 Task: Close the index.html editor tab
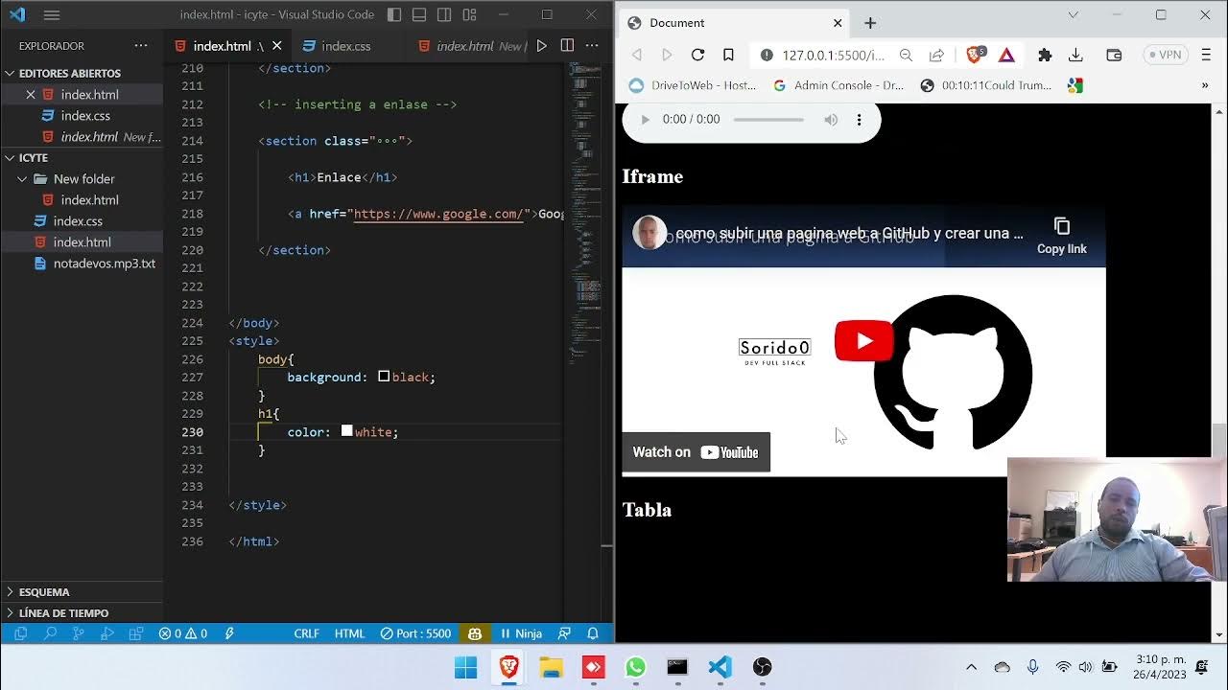[x=277, y=46]
